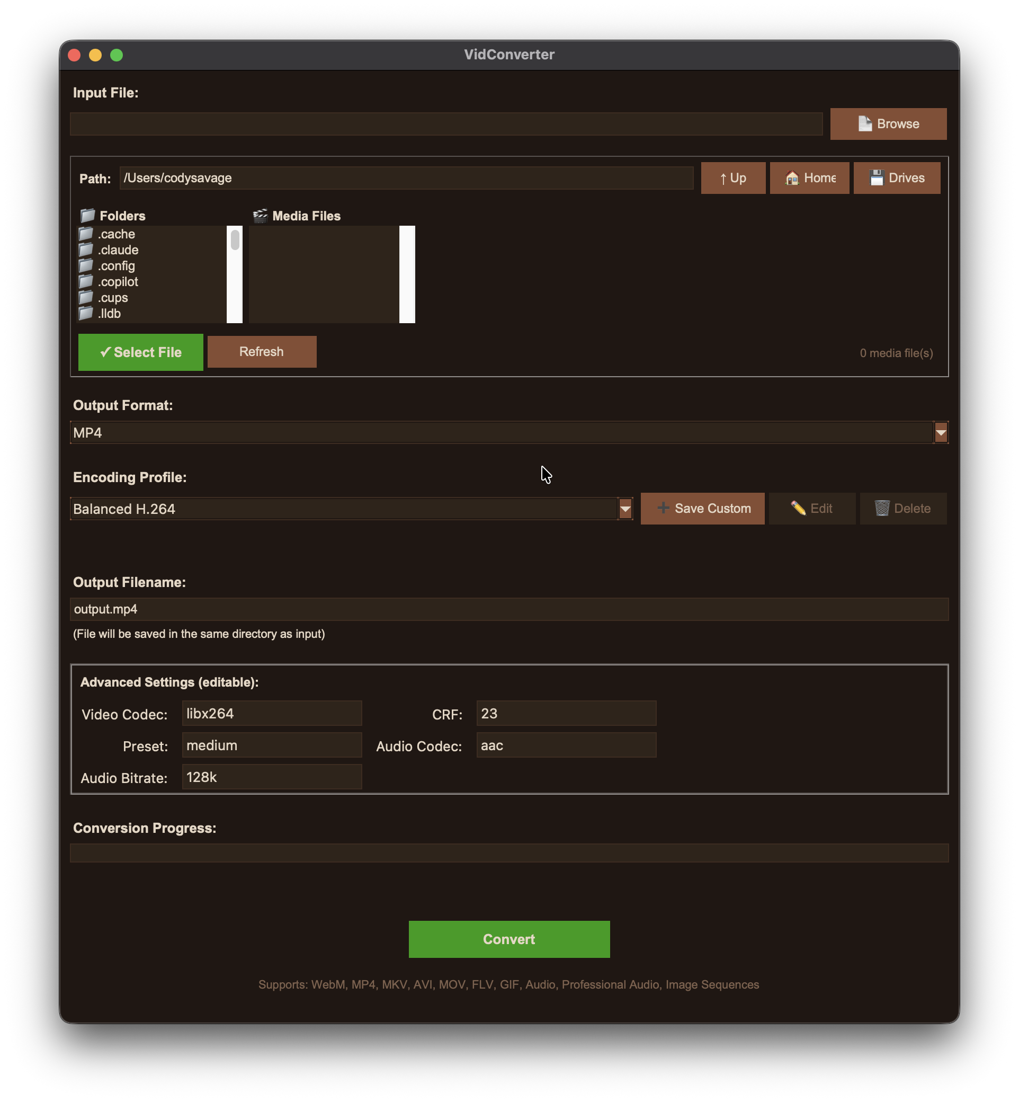This screenshot has width=1019, height=1102.
Task: Click the Browse button for input file
Action: pyautogui.click(x=888, y=124)
